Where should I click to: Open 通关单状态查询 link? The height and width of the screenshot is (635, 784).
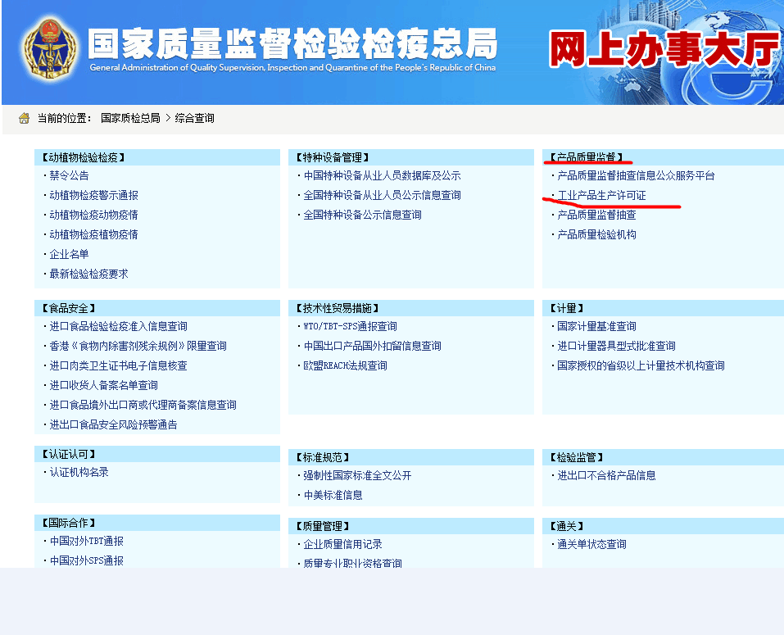591,544
